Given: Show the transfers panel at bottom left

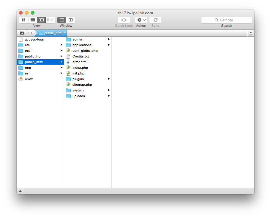Looking at the screenshot, I should coord(20,191).
